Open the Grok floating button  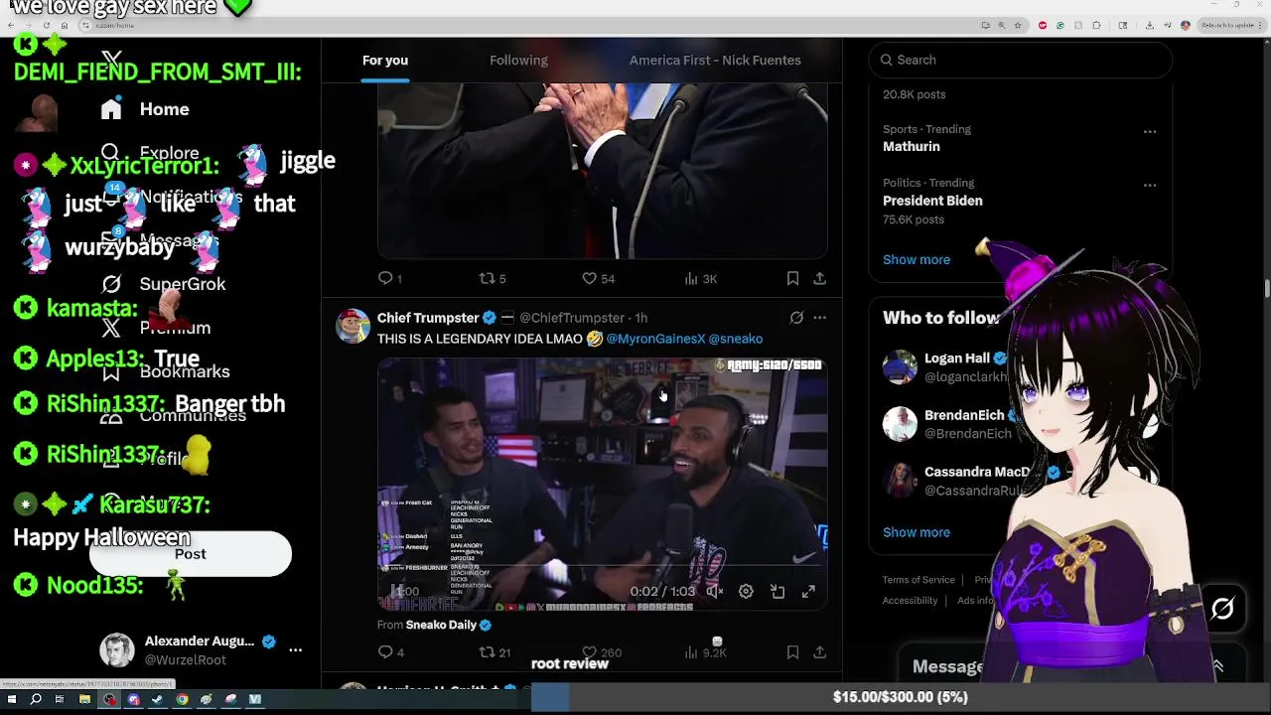click(x=1222, y=609)
